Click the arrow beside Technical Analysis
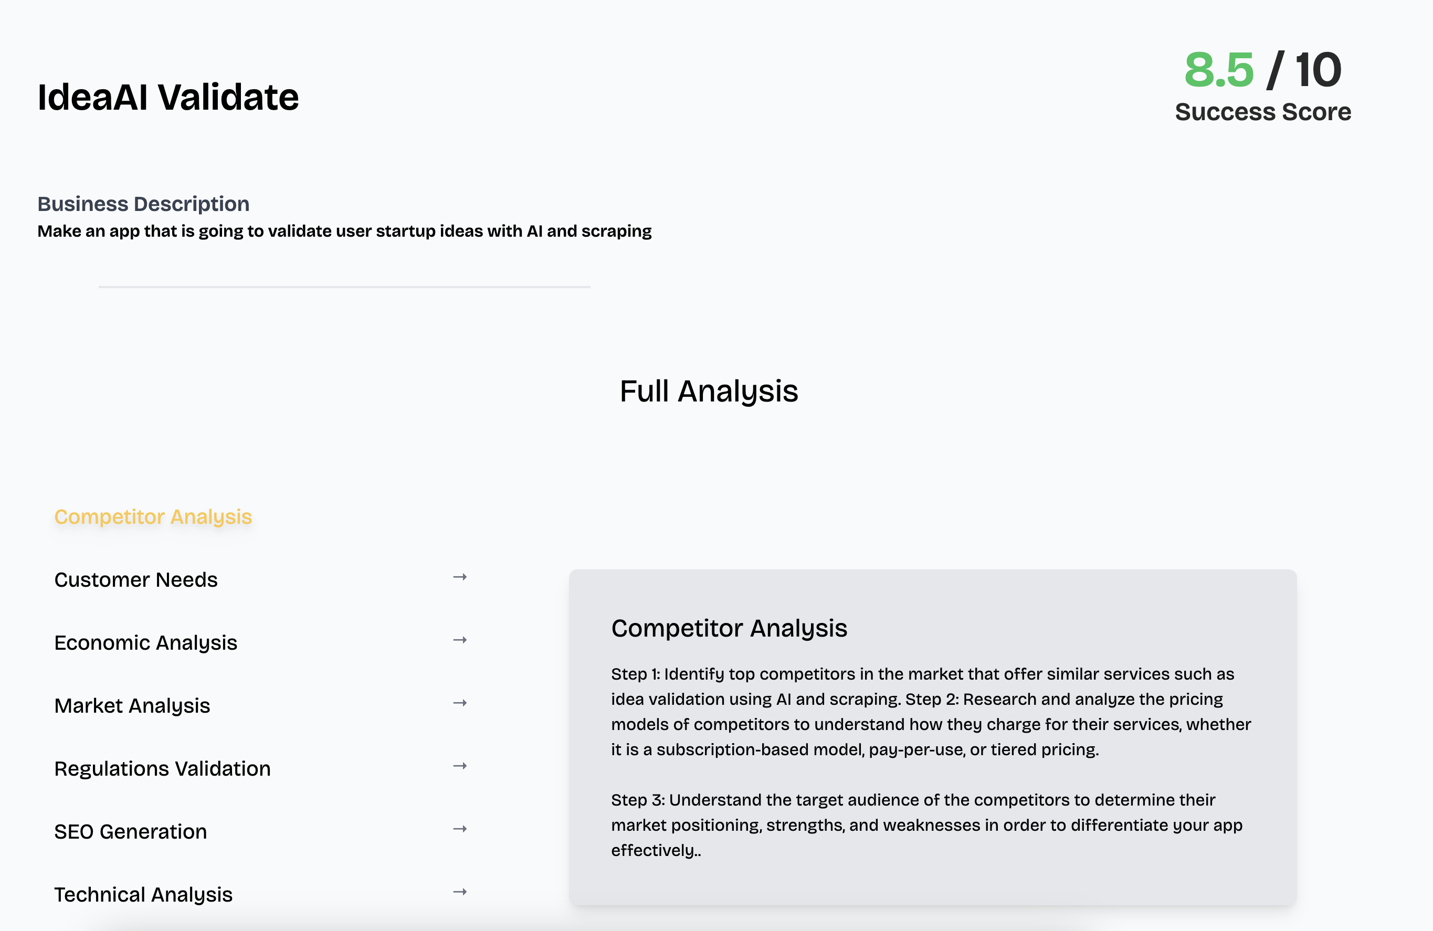 tap(460, 892)
